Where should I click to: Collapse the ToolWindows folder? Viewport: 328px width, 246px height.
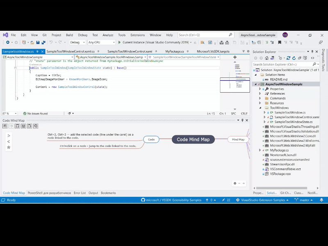coord(260,108)
